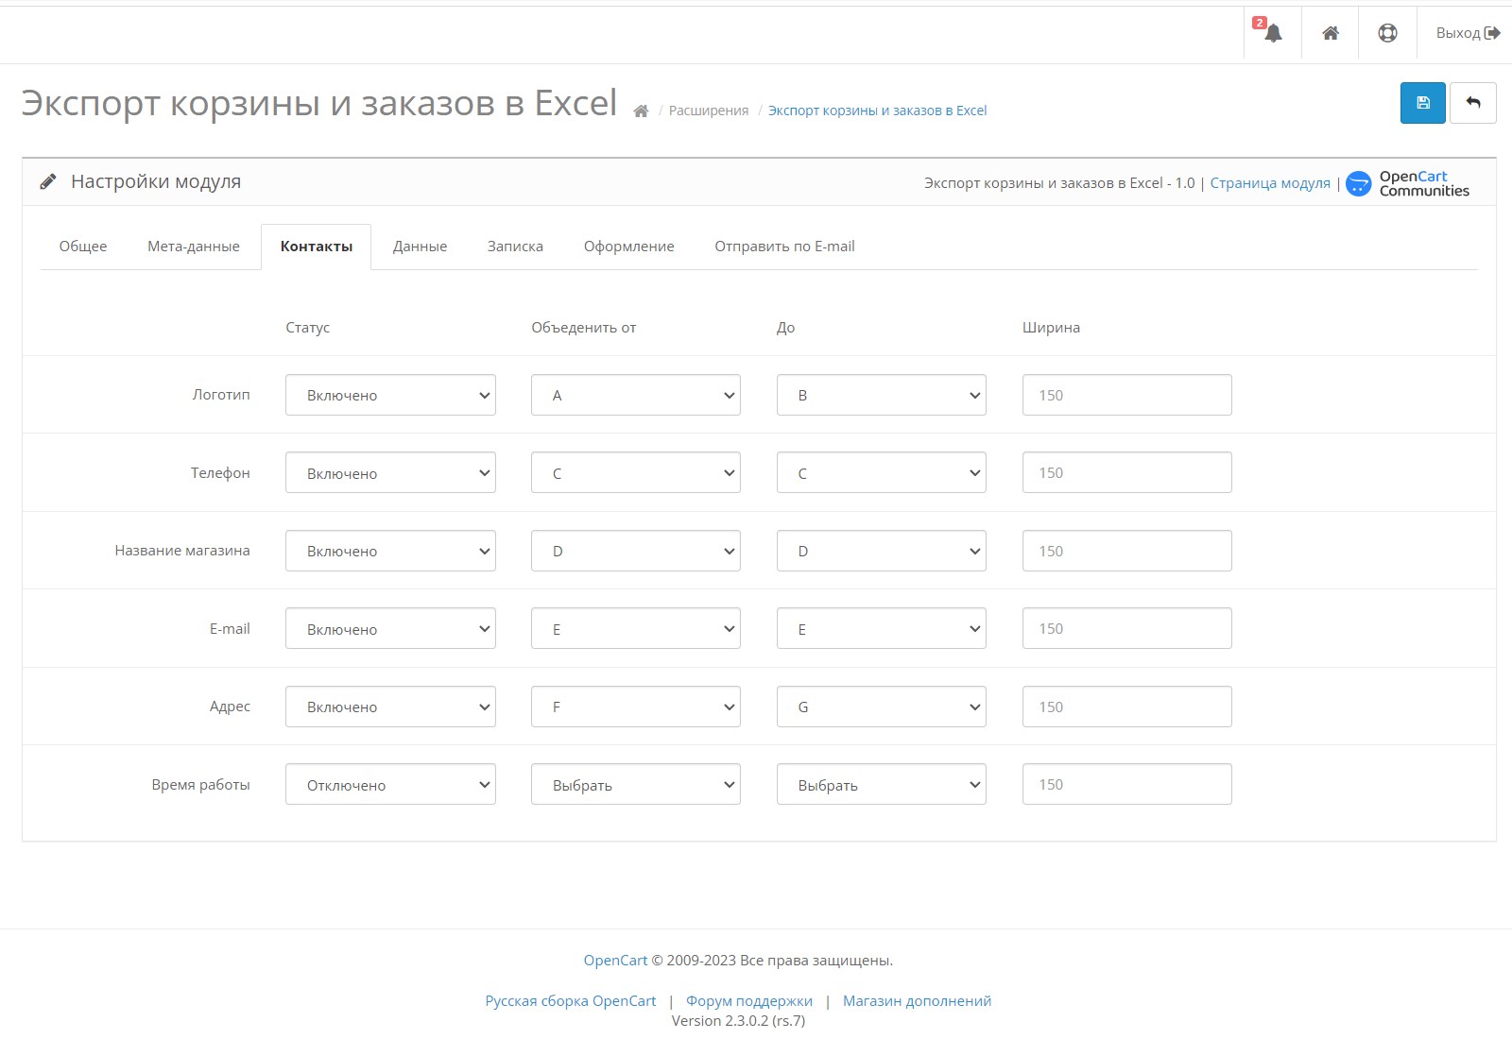The image size is (1512, 1039).
Task: Save settings with the blue floppy button
Action: [x=1423, y=103]
